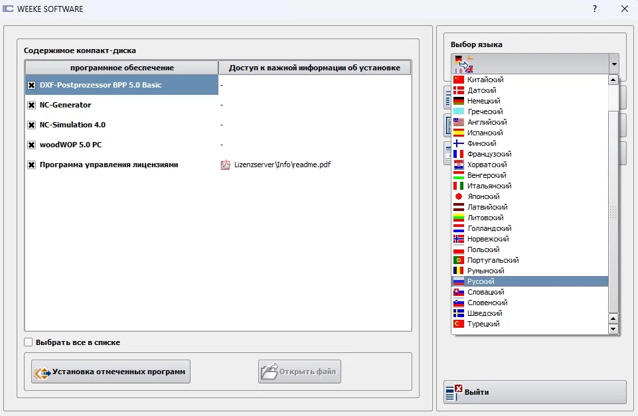Screen dimensions: 638x416
Task: Click the Hungarian flag icon
Action: click(x=459, y=175)
